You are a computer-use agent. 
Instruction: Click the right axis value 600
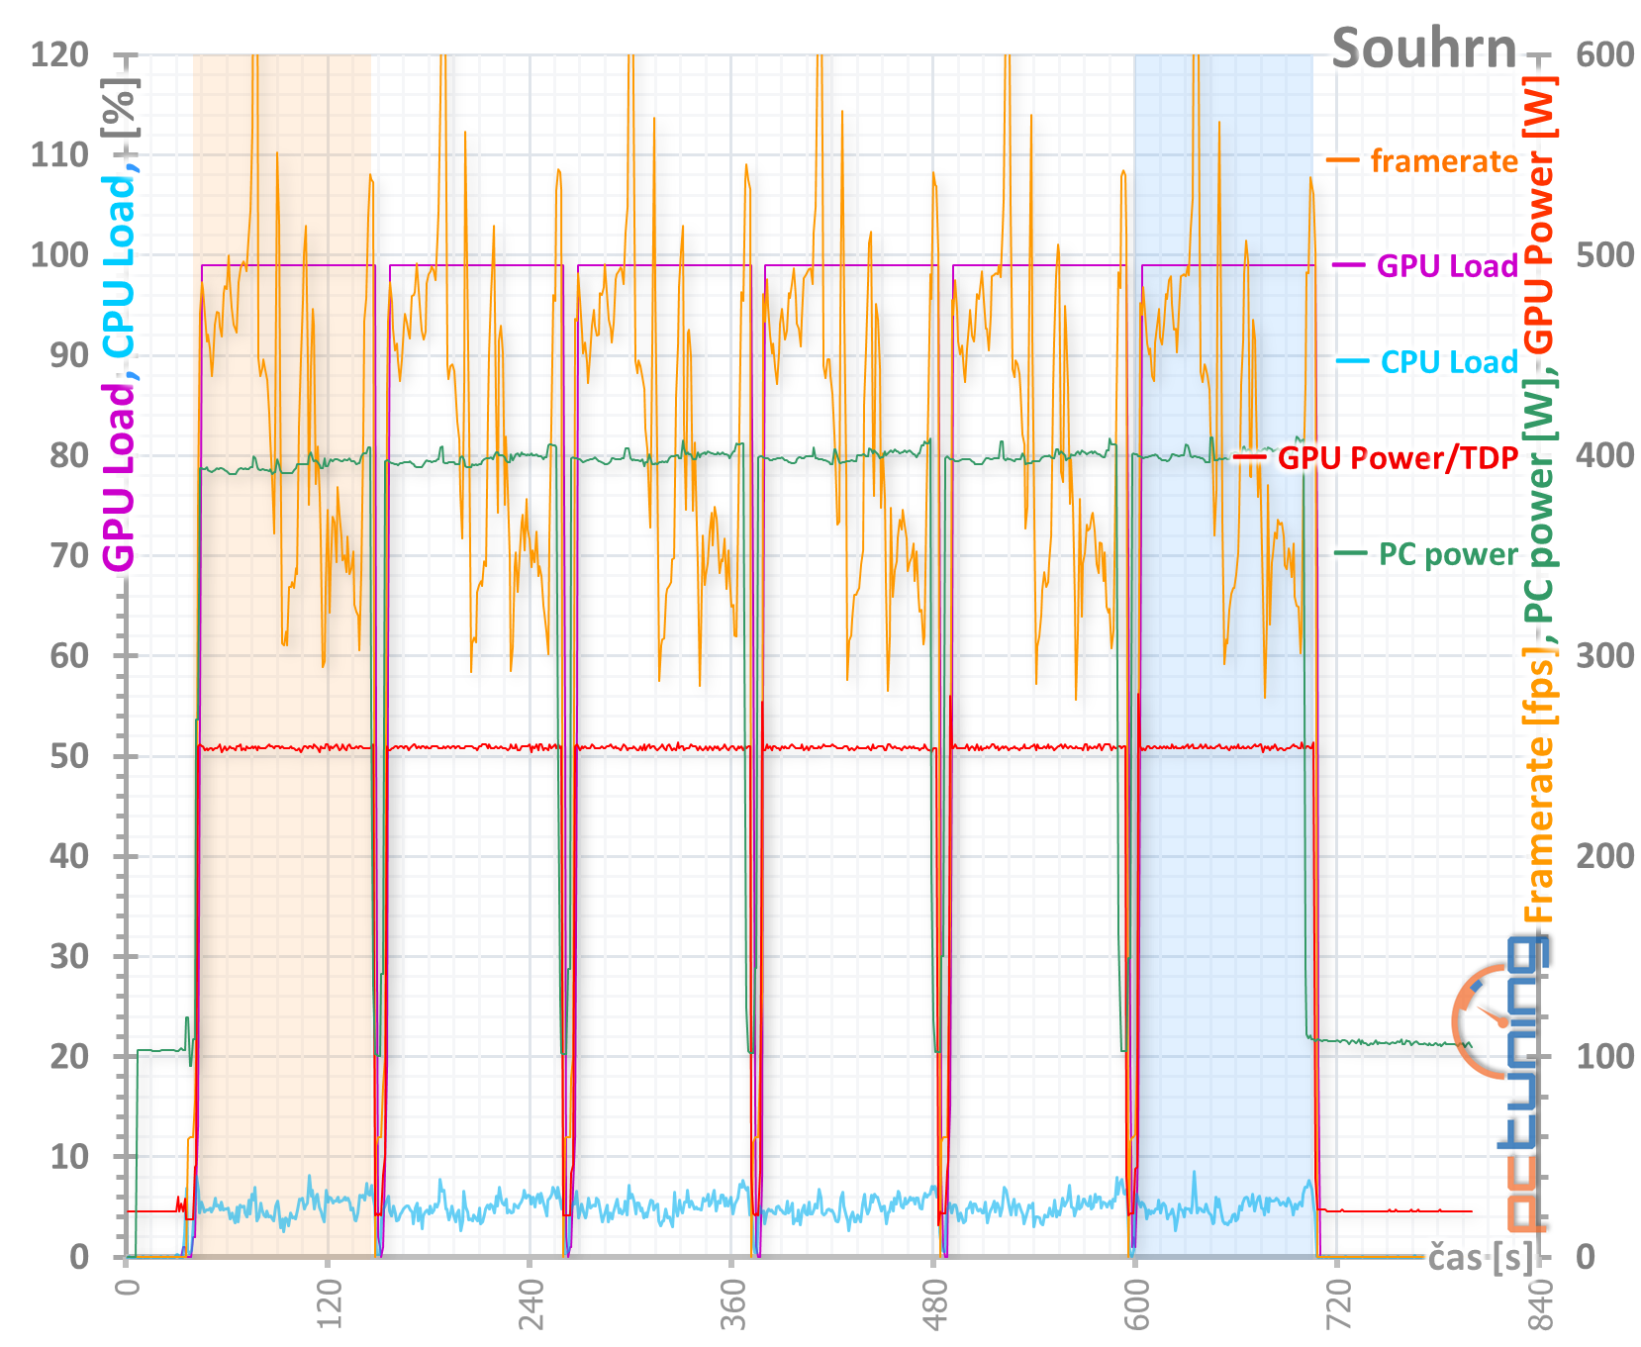tap(1605, 54)
